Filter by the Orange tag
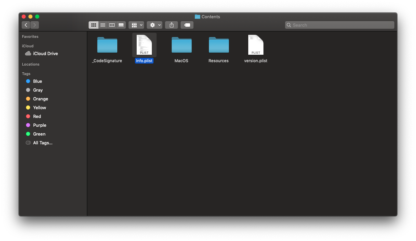Screen dimensions: 416x241 coord(41,99)
